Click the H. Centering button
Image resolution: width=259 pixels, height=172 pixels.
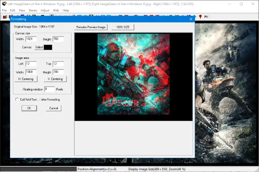click(26, 79)
